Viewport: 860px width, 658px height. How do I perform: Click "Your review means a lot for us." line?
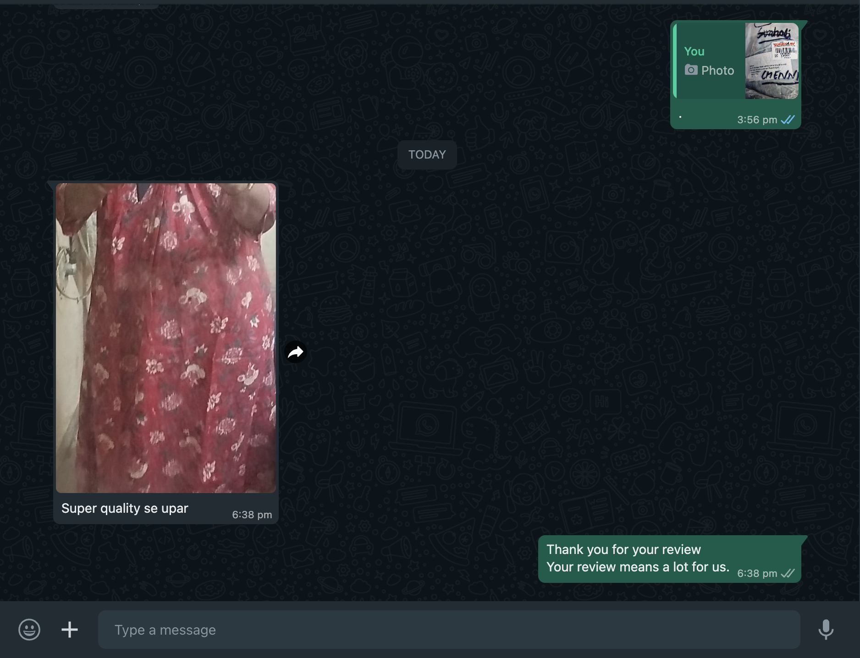click(638, 567)
